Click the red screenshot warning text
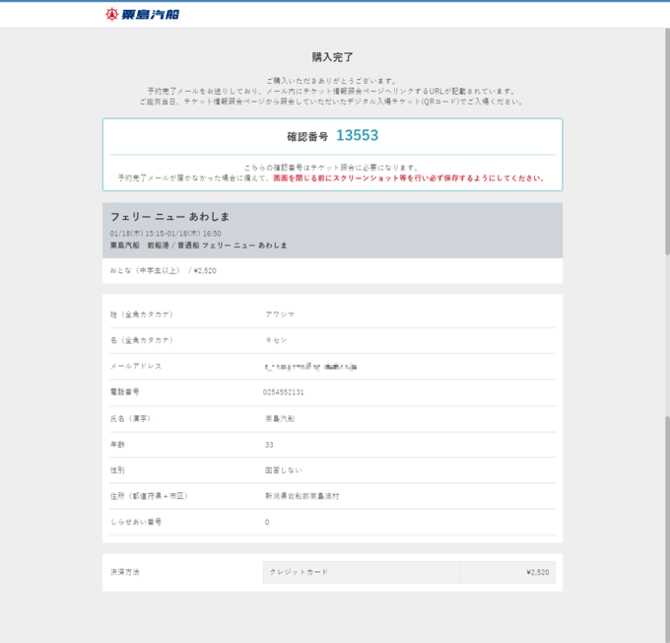The width and height of the screenshot is (670, 643). point(409,178)
